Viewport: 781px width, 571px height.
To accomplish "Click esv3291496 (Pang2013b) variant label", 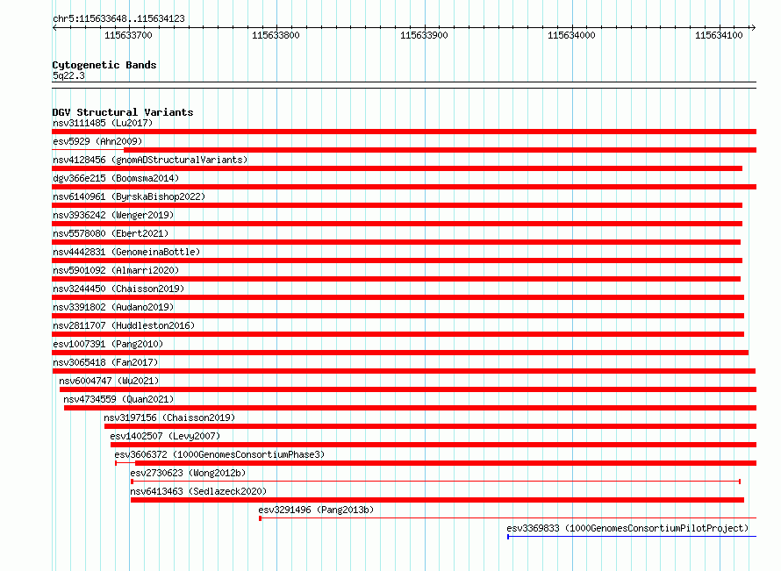I will coord(316,510).
